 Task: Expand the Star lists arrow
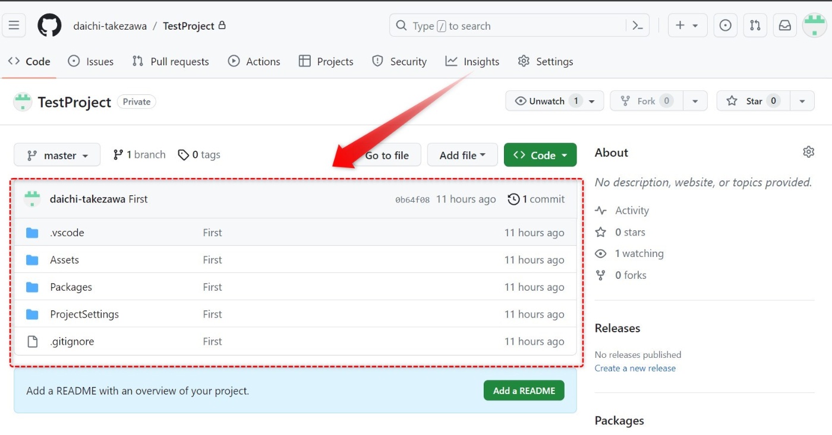pyautogui.click(x=802, y=101)
